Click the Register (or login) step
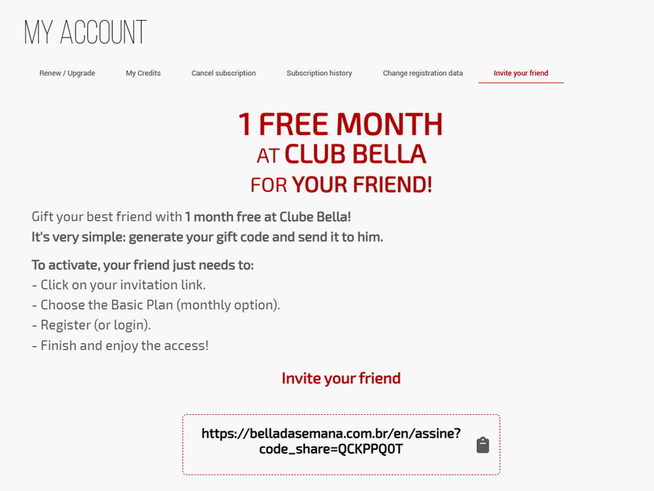Screen dimensions: 654x491 91,324
